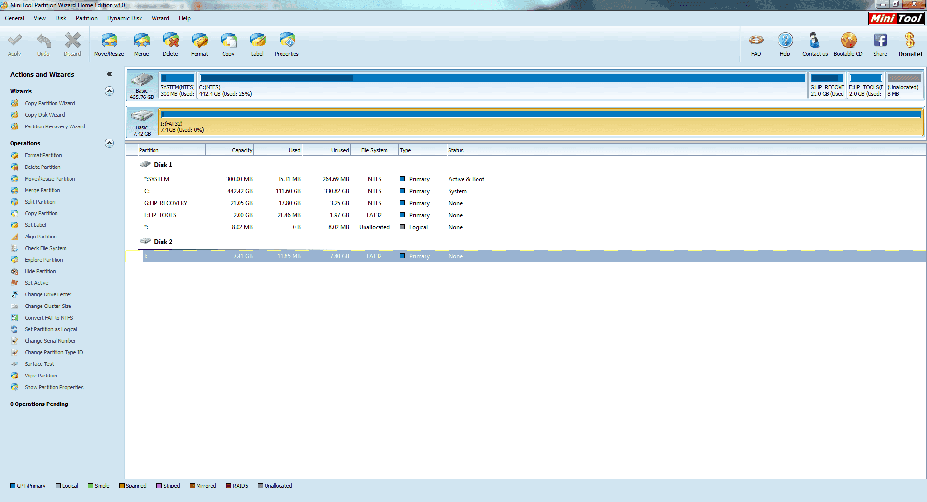This screenshot has width=927, height=502.
Task: Open partition Properties from toolbar
Action: pos(287,44)
